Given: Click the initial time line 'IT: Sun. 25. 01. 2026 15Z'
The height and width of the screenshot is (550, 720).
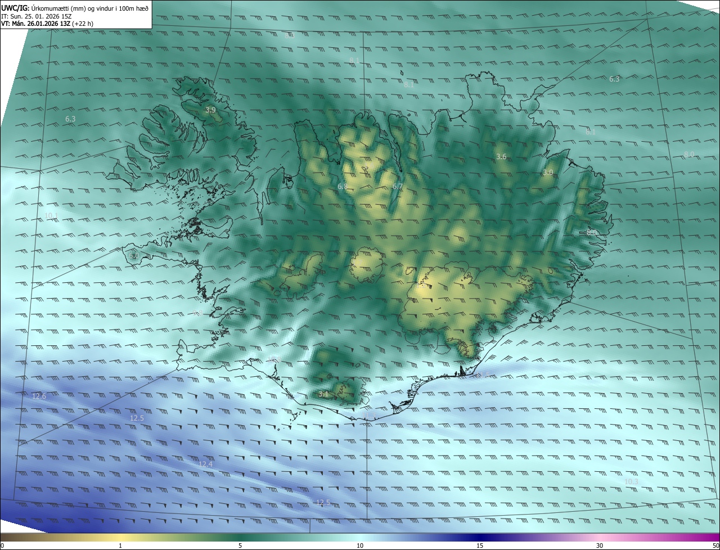Looking at the screenshot, I should tap(36, 16).
